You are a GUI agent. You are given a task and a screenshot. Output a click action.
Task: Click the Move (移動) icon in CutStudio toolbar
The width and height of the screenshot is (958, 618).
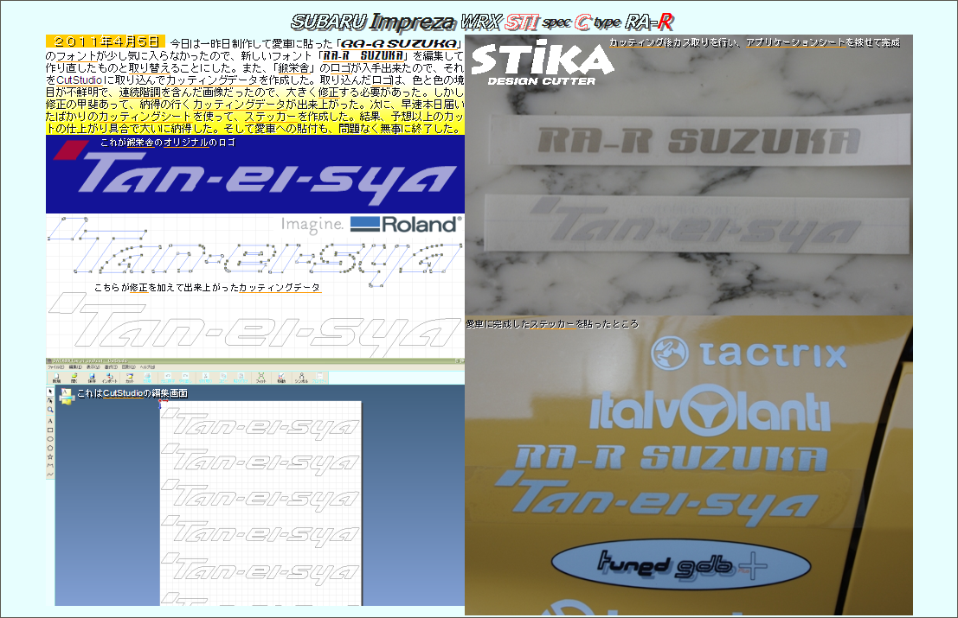click(x=281, y=378)
